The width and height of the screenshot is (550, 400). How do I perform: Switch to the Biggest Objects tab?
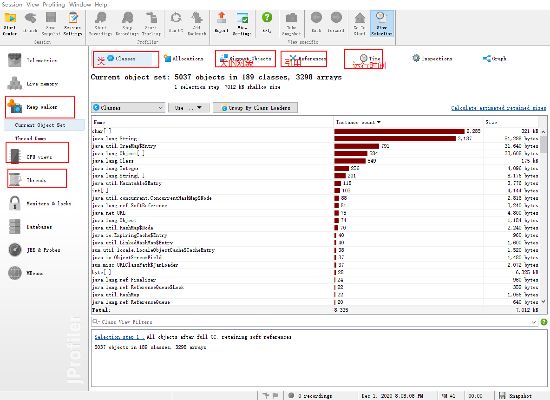click(x=246, y=59)
